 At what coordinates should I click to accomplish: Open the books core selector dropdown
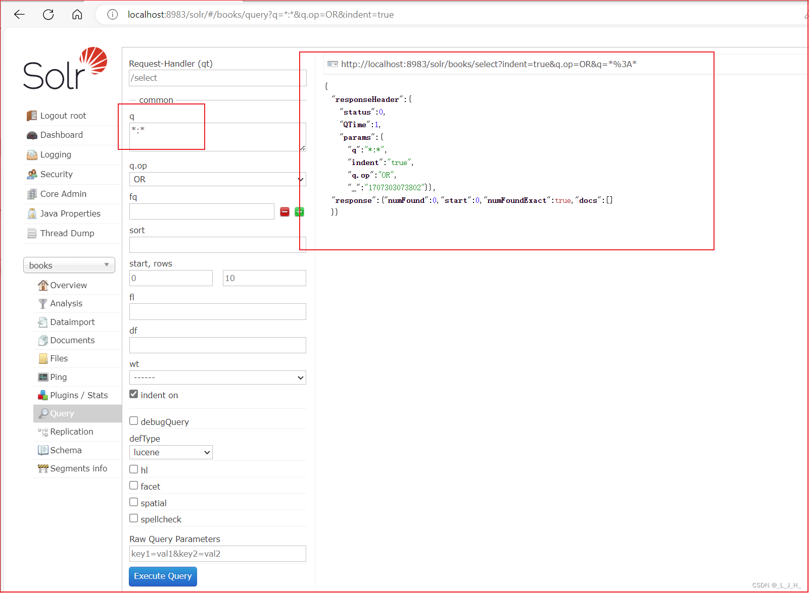click(x=69, y=265)
